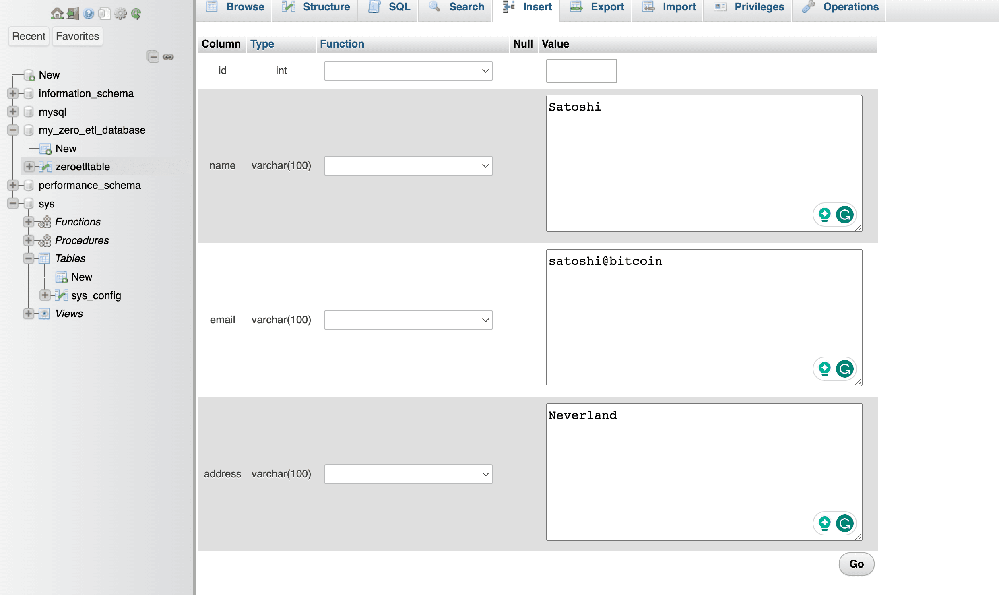Click into name textarea containing Satoshi
The width and height of the screenshot is (999, 595).
[x=704, y=163]
